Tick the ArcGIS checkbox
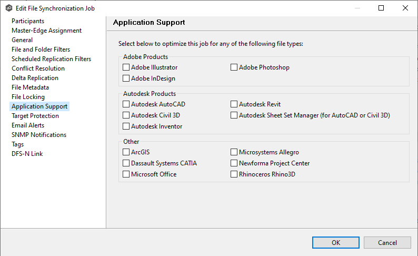Screen dimensions: 418x256 click(x=126, y=152)
